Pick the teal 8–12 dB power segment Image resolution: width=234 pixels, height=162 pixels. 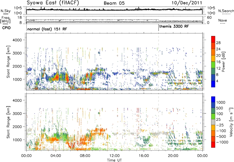tap(213, 71)
